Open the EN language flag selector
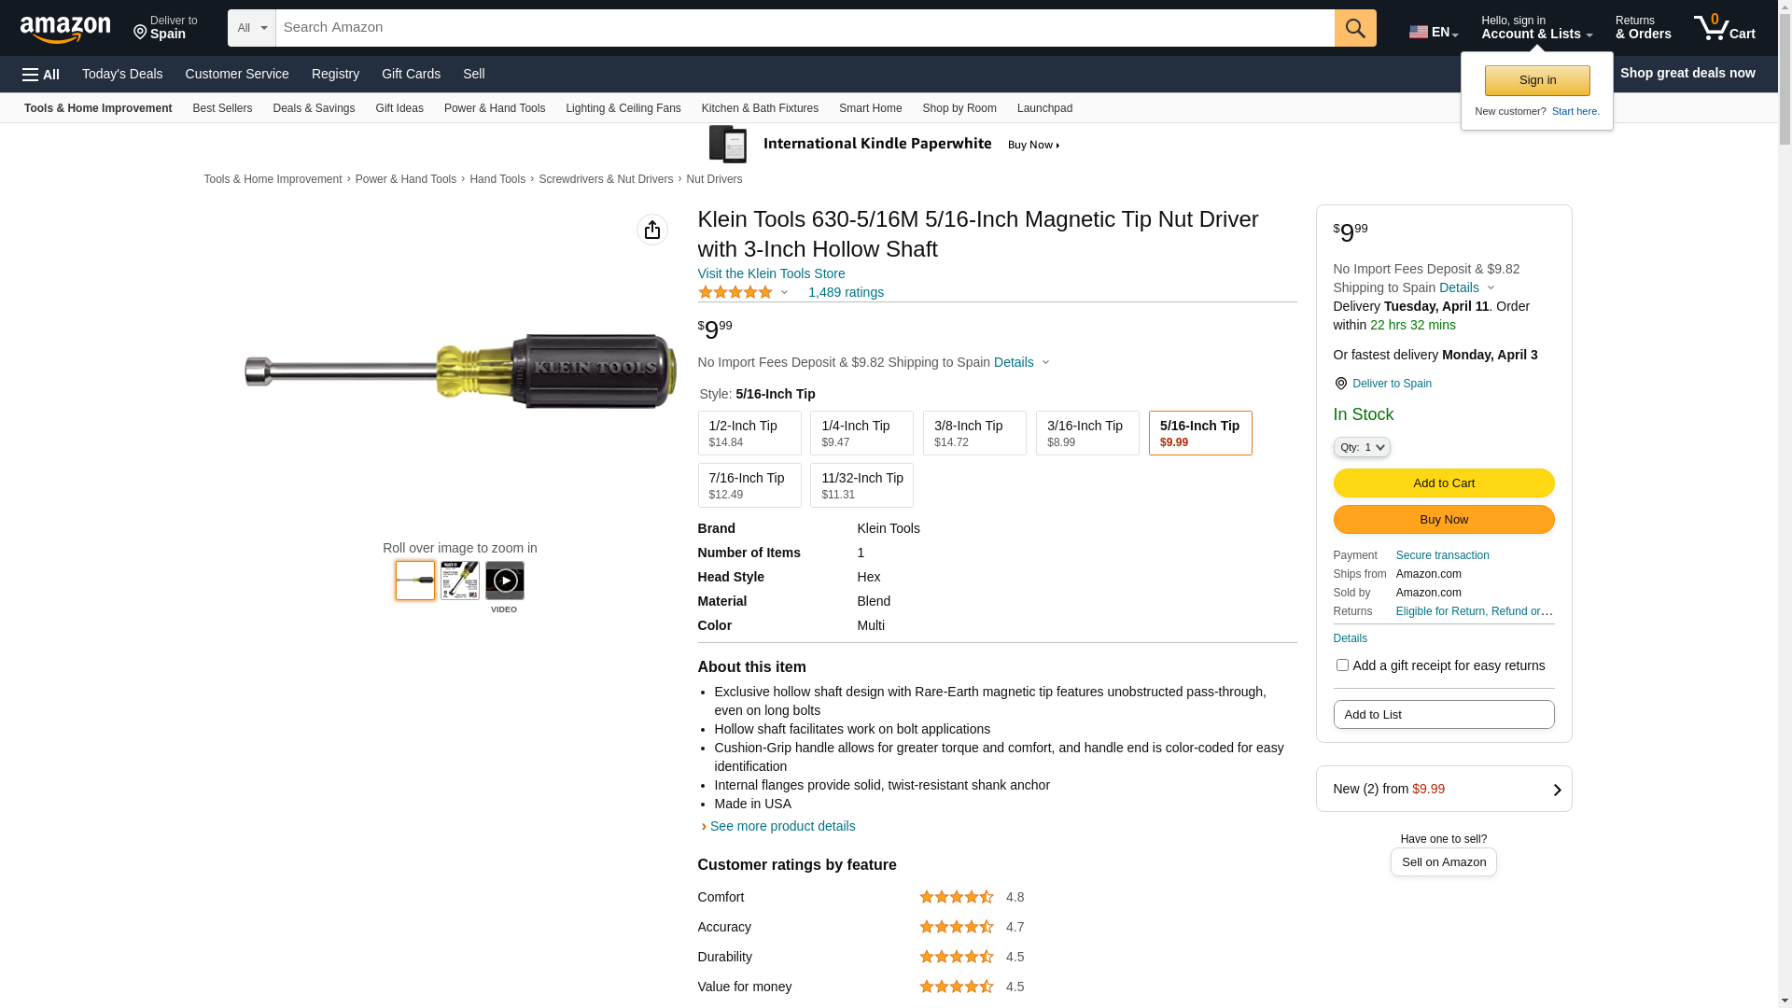Viewport: 1792px width, 1008px height. 1433,32
